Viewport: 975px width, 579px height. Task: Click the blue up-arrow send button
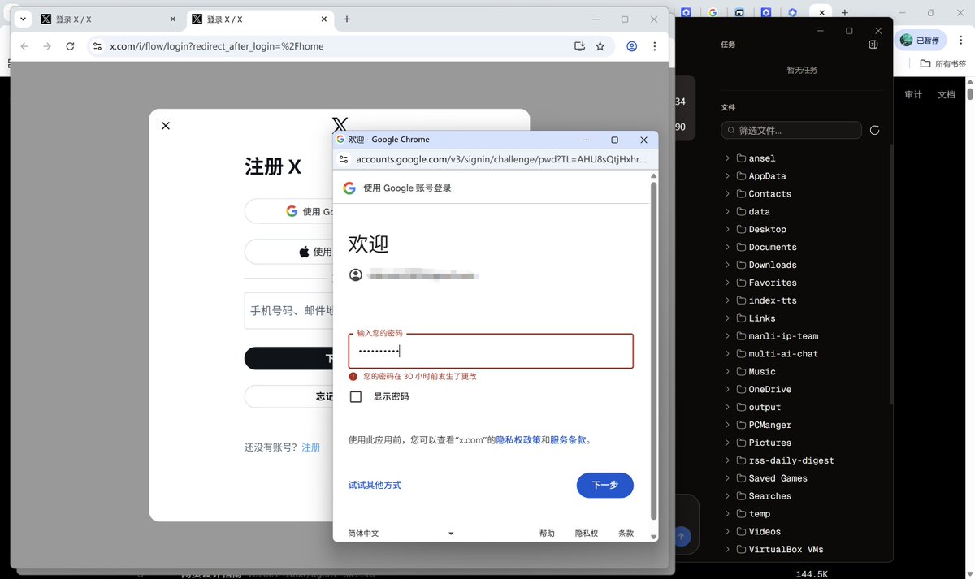pos(681,536)
